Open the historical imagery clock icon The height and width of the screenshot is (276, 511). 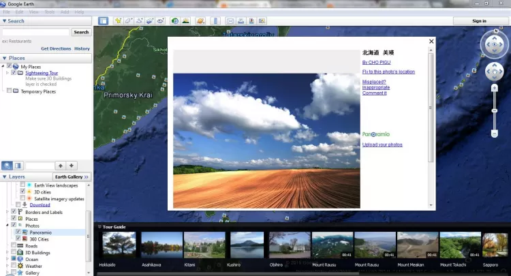175,21
